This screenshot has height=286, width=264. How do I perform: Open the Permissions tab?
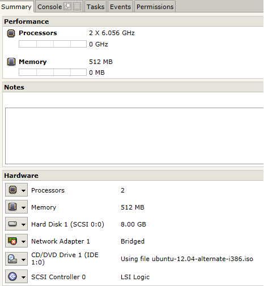[155, 7]
